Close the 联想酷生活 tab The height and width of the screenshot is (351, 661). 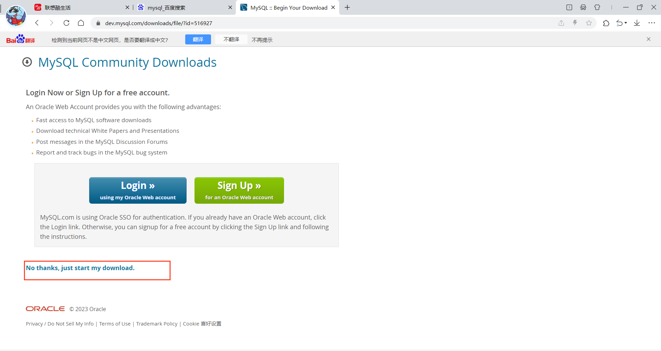point(127,7)
